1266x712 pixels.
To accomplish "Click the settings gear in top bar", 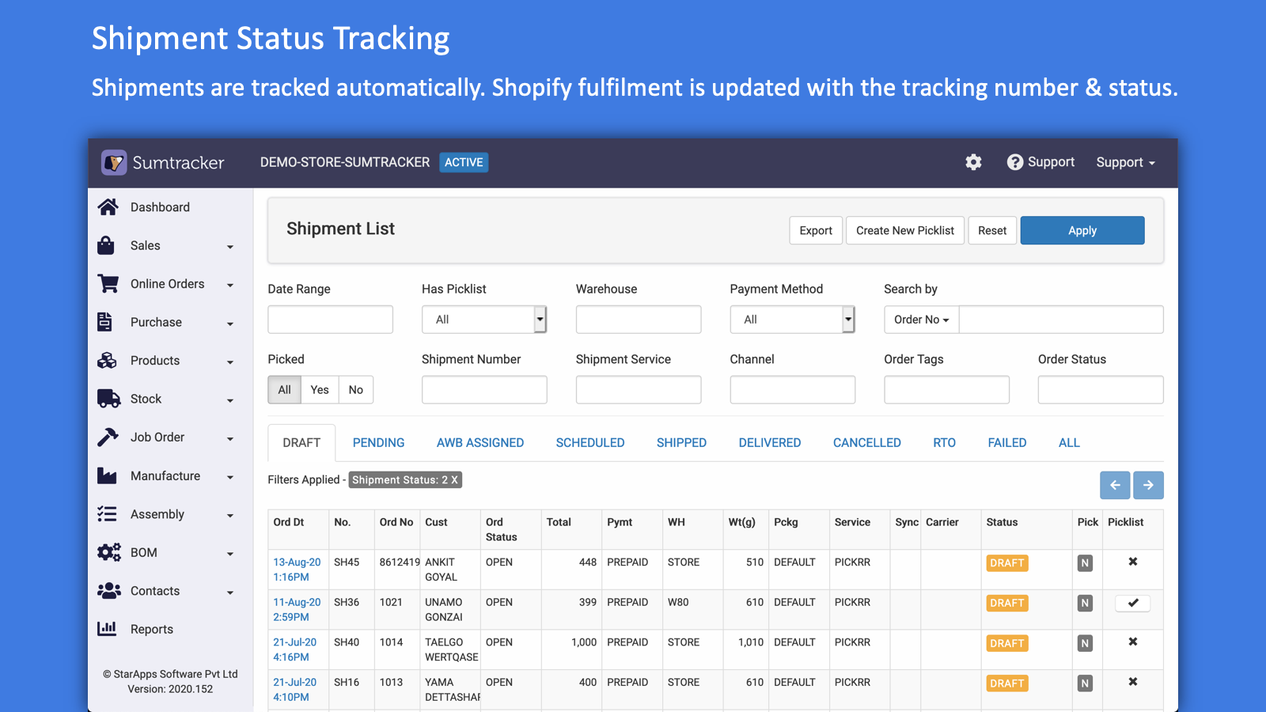I will (973, 162).
